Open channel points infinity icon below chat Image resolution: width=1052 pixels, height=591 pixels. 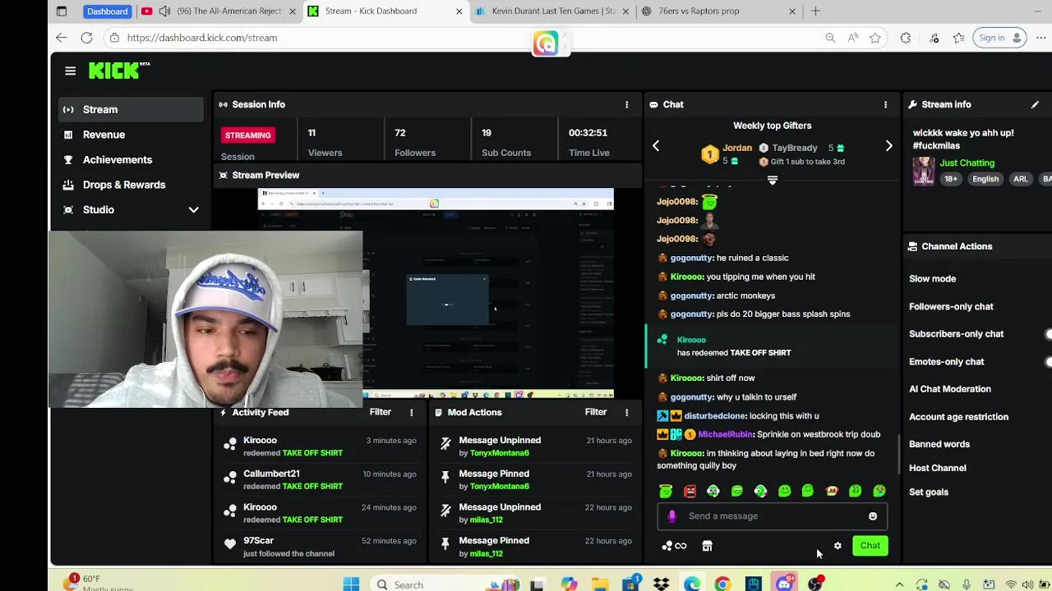pyautogui.click(x=675, y=546)
